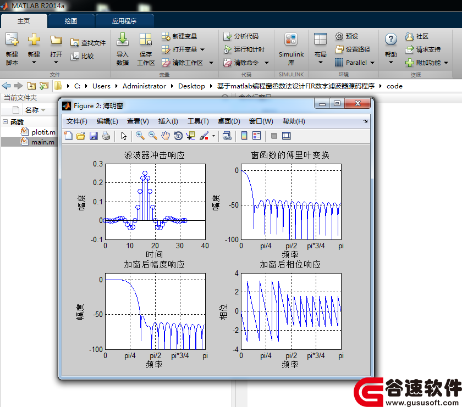This screenshot has height=407, width=462.
Task: Switch to the Plots (绘图) tab
Action: click(71, 21)
